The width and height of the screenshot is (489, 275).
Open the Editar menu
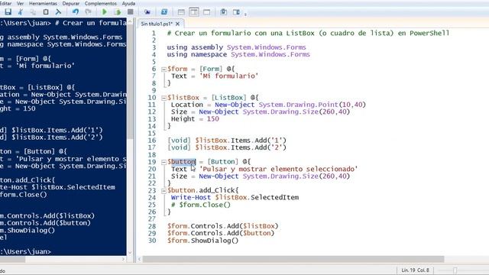5,3
